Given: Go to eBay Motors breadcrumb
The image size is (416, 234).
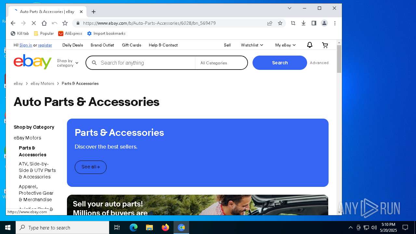Looking at the screenshot, I should [42, 84].
